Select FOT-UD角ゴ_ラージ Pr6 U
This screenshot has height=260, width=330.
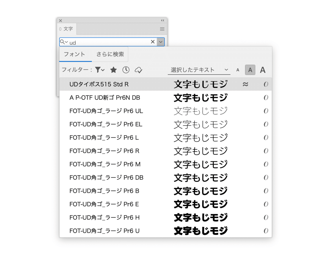166,231
